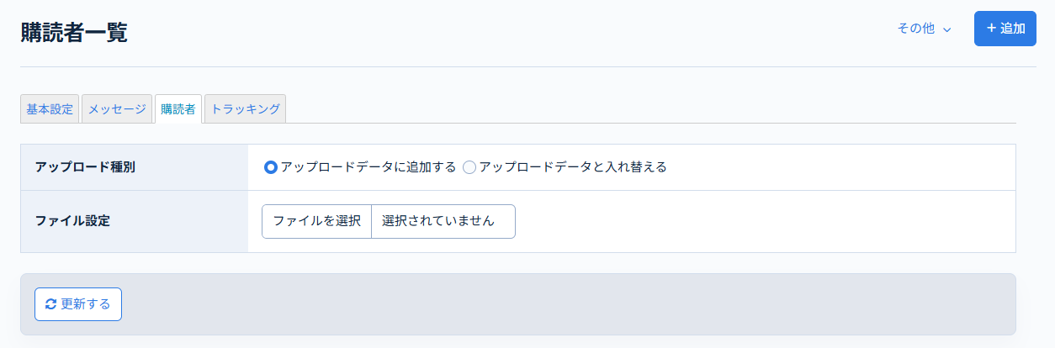Switch to the 基本設定 tab
The width and height of the screenshot is (1055, 348).
50,109
